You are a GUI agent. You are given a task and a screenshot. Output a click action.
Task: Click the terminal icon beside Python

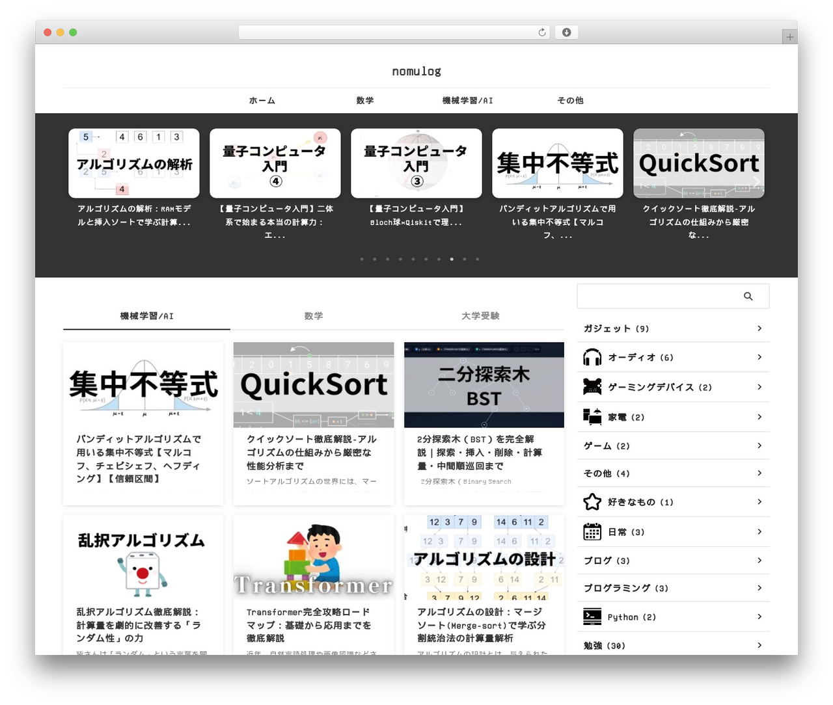tap(592, 617)
